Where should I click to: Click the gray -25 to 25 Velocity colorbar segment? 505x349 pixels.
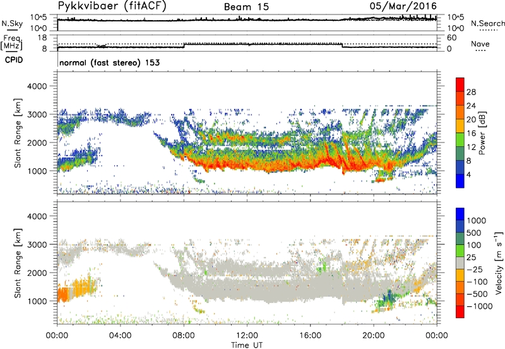pyautogui.click(x=460, y=263)
